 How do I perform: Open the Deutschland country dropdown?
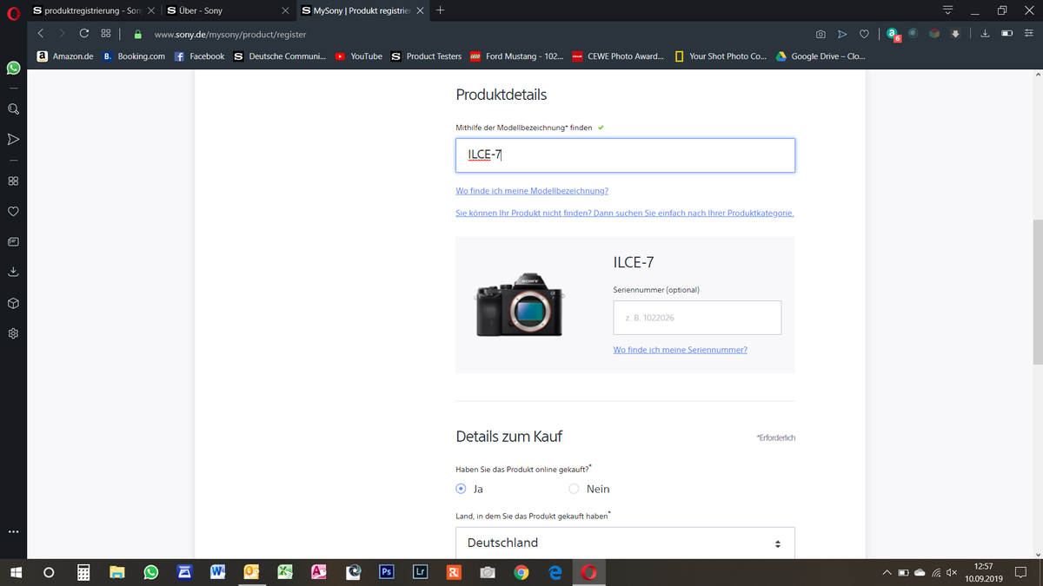[x=625, y=542]
